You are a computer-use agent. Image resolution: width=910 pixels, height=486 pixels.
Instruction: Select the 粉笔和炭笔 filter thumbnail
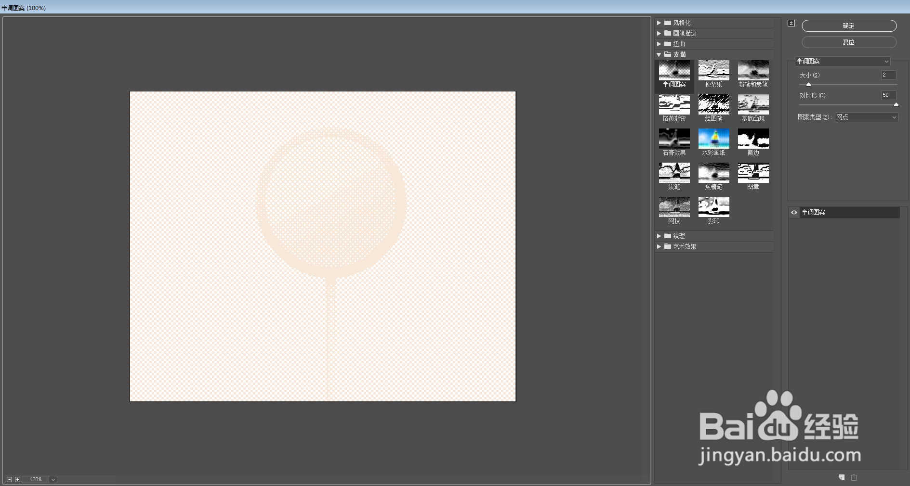point(753,70)
